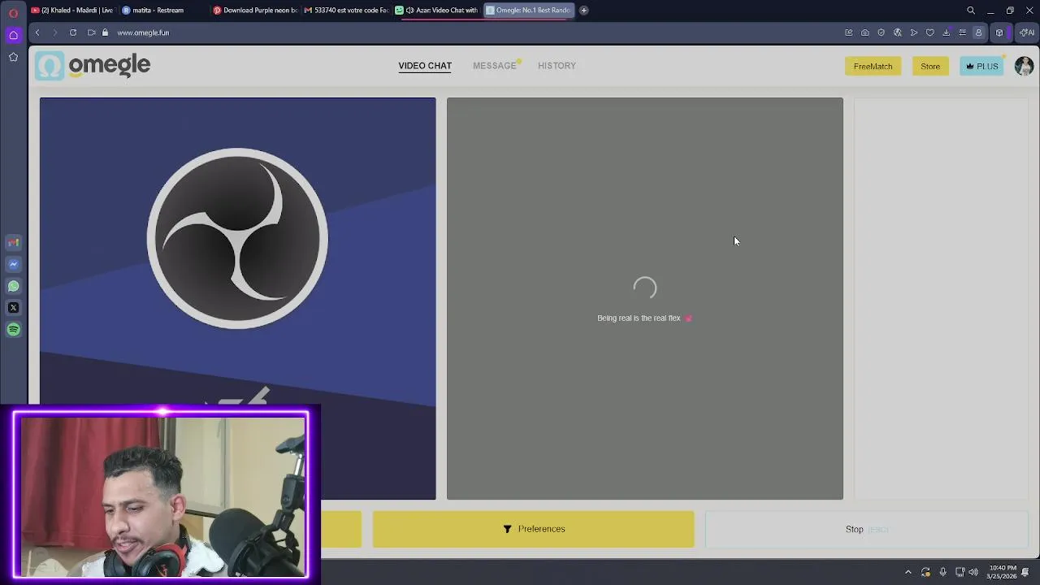The image size is (1040, 585).
Task: Click the edit page pinboard icon
Action: (x=849, y=32)
